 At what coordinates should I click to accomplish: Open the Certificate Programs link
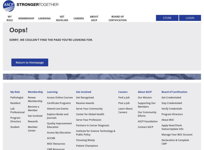coord(59,103)
